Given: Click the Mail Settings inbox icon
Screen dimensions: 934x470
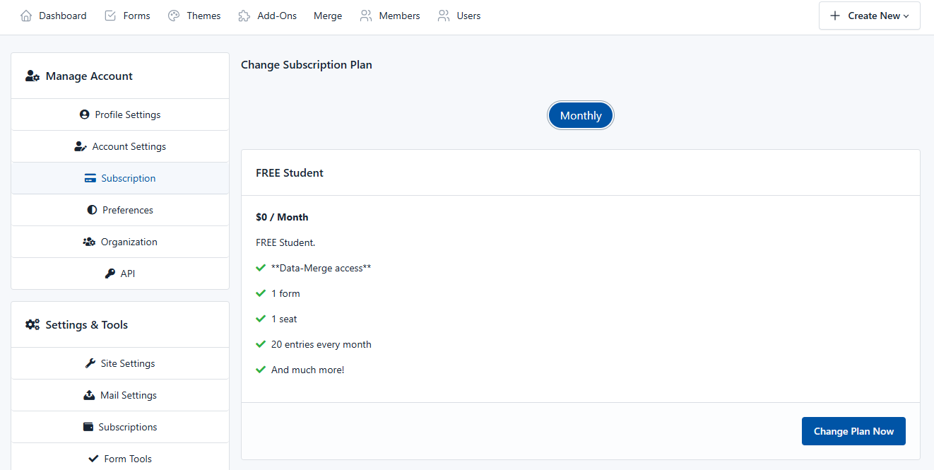Looking at the screenshot, I should coord(89,395).
